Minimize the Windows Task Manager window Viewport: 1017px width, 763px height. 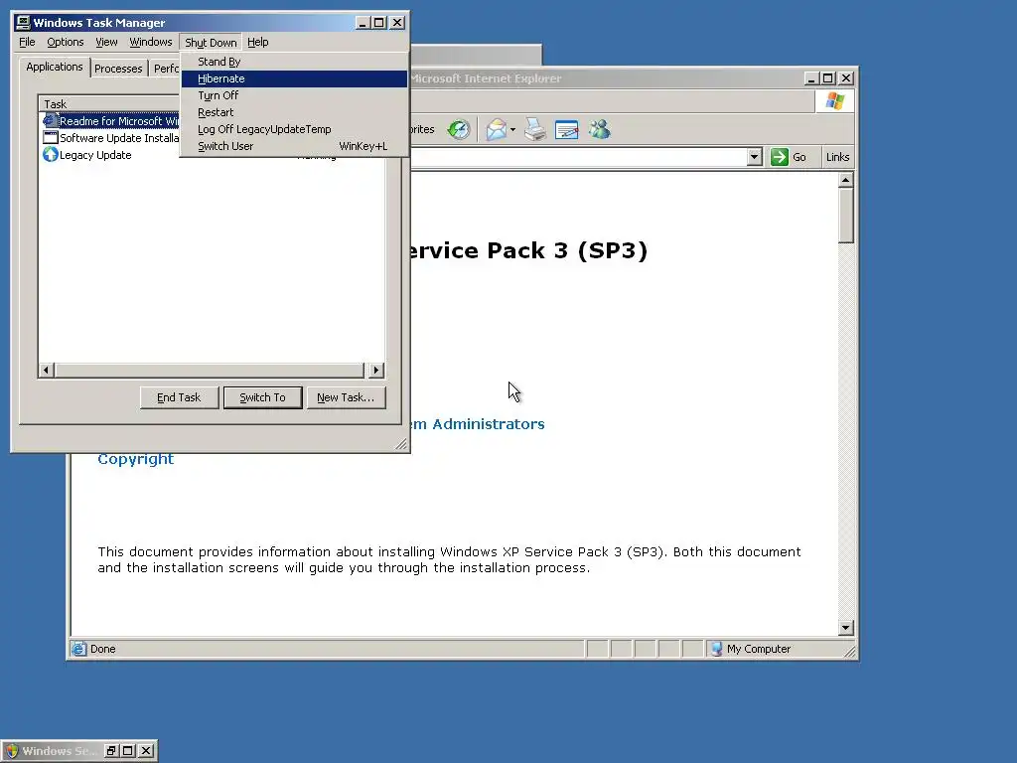coord(363,23)
